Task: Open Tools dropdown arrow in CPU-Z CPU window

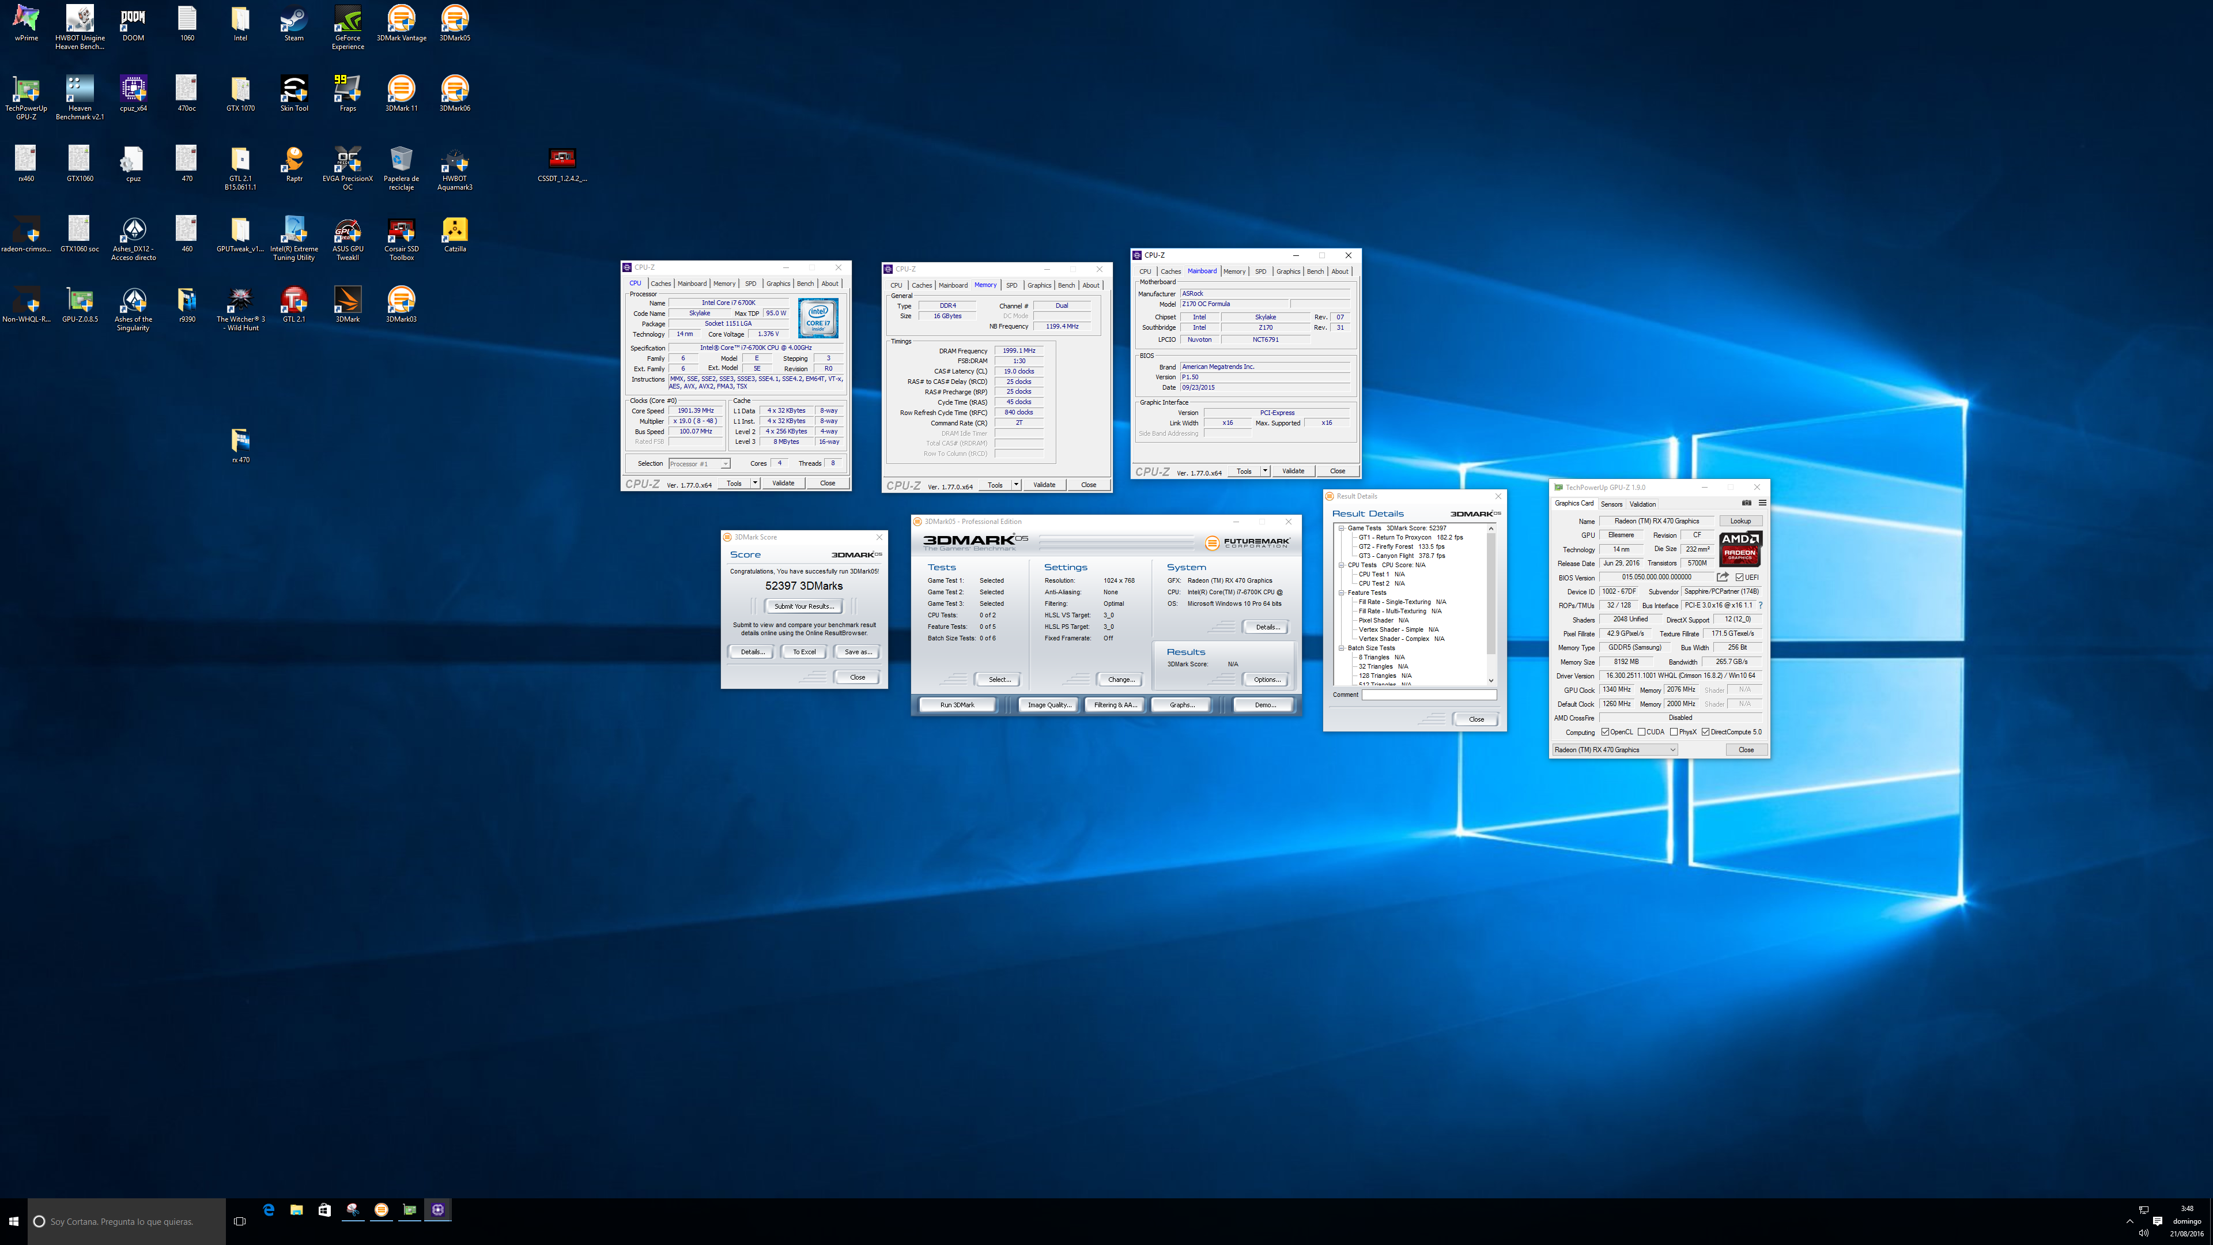Action: click(755, 483)
